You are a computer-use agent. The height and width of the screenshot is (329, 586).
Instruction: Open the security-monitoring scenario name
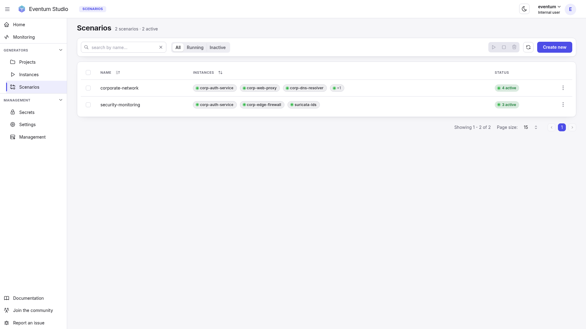(120, 105)
